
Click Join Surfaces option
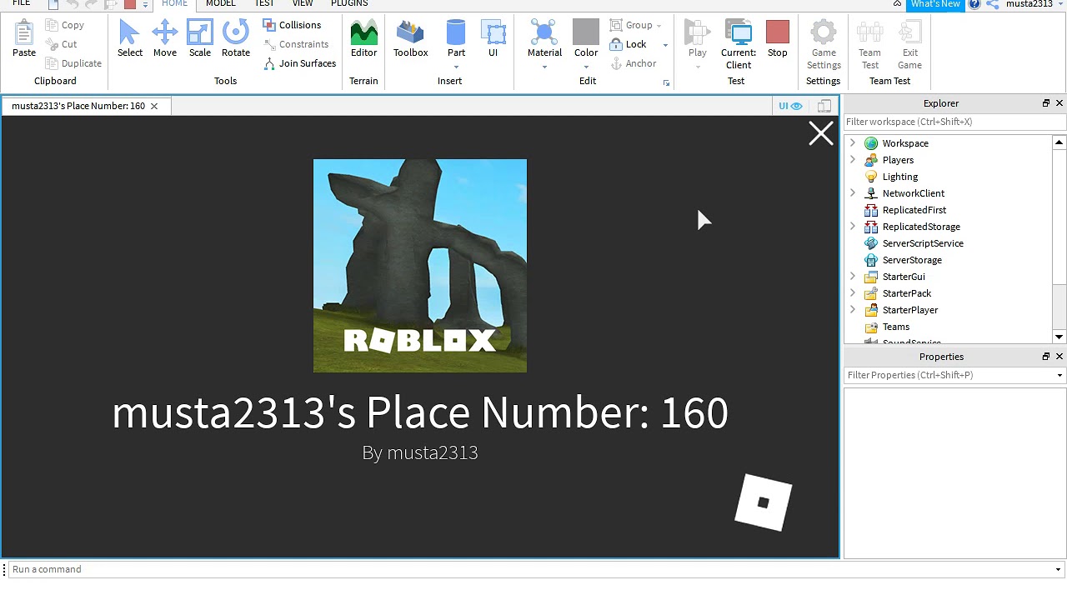click(x=299, y=63)
